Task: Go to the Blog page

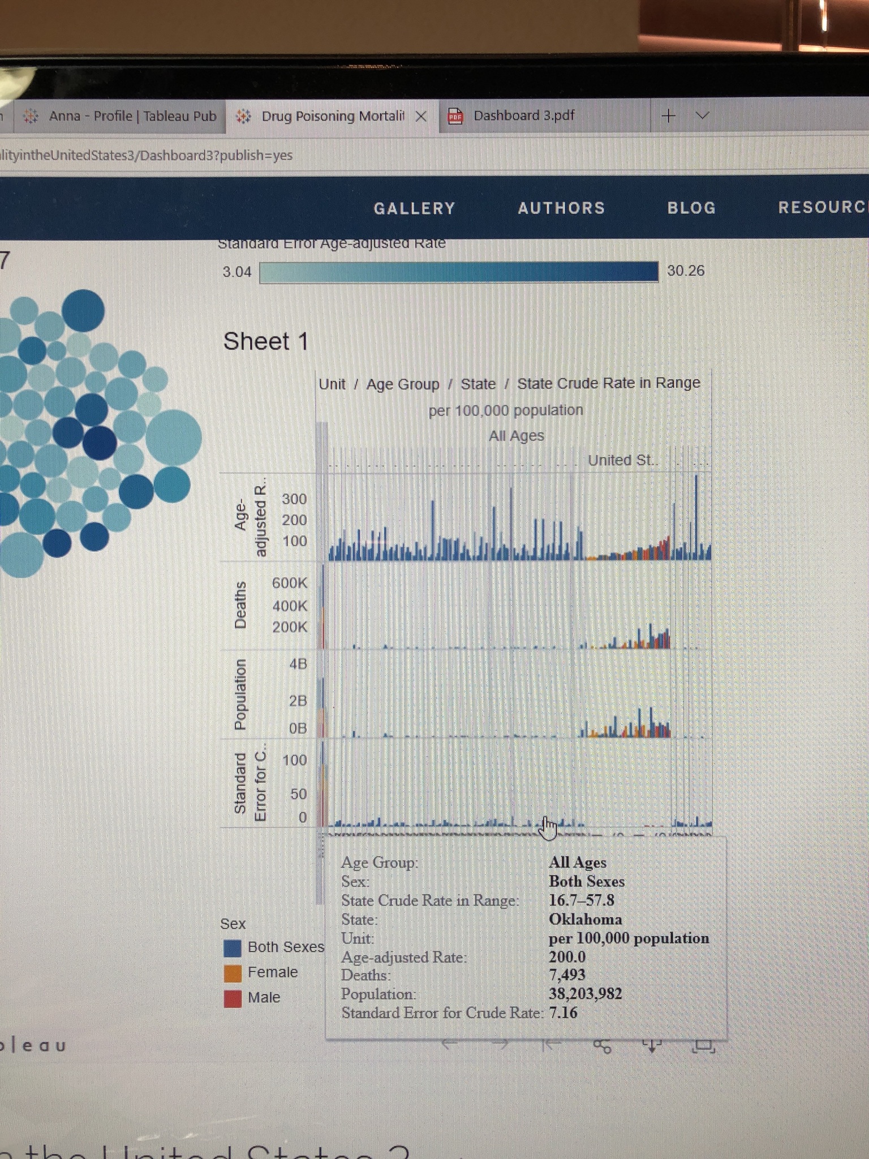Action: (691, 208)
